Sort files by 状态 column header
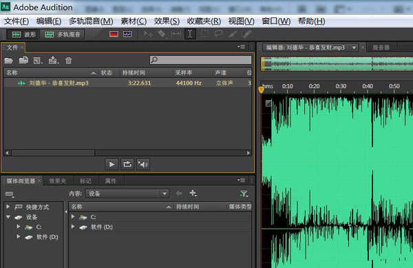The width and height of the screenshot is (413, 268). coord(109,73)
